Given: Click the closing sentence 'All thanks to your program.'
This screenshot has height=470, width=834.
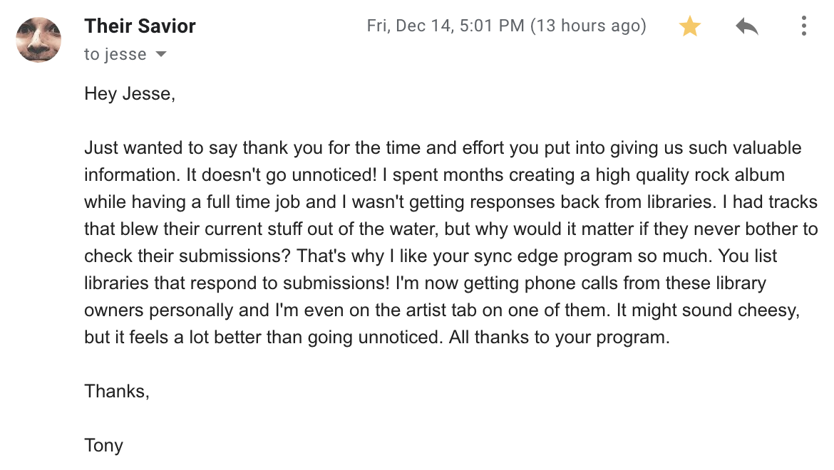Looking at the screenshot, I should click(559, 338).
